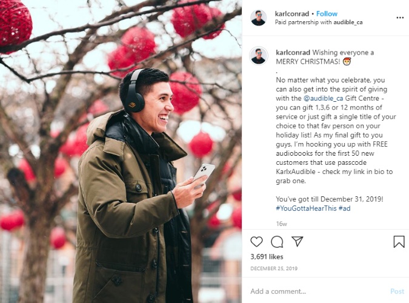Click karlconrad avatar beside the caption
This screenshot has width=409, height=303.
point(259,56)
